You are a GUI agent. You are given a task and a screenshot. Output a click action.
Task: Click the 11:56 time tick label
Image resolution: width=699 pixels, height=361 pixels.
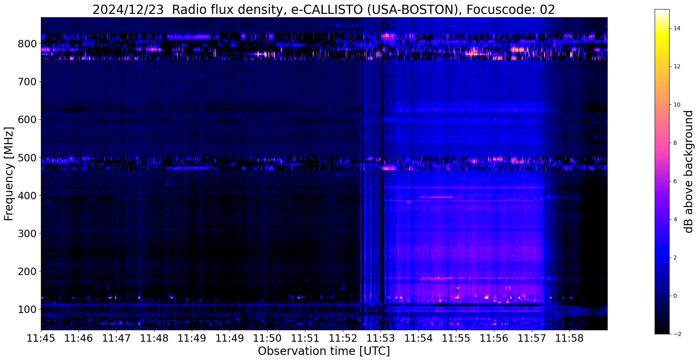(x=494, y=339)
